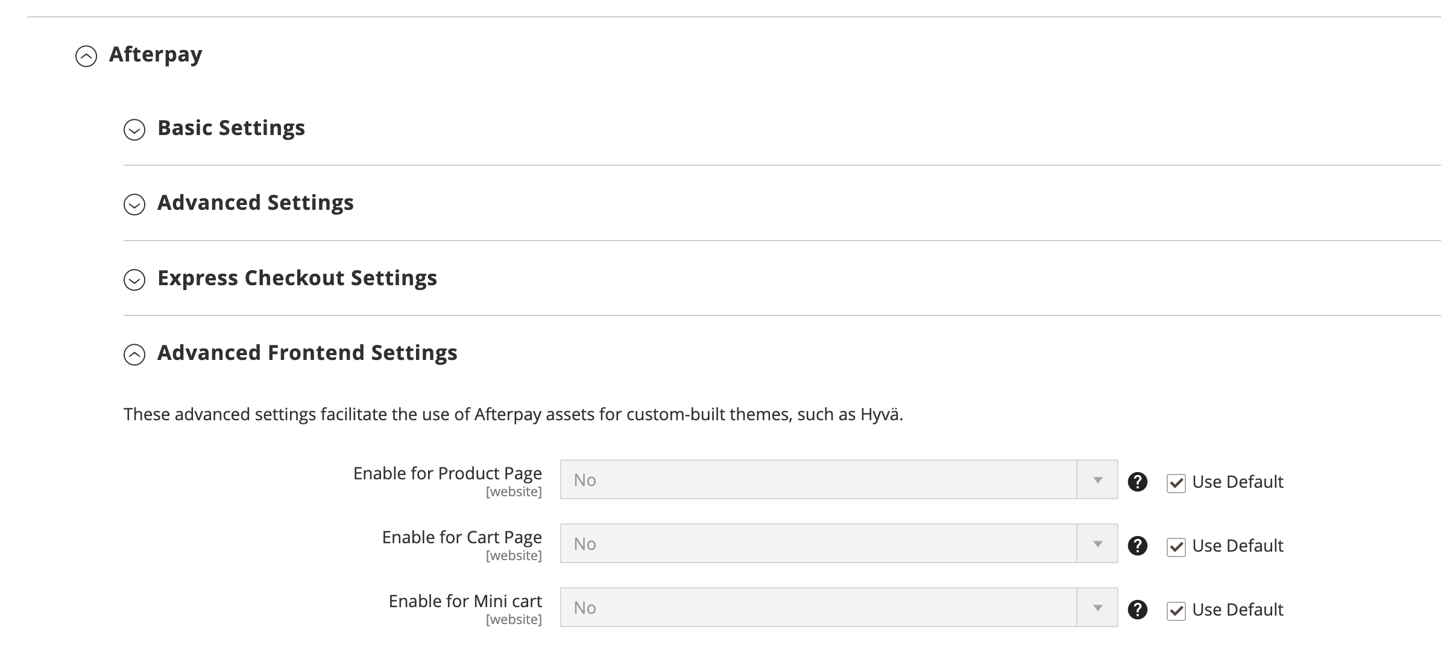Click the collapse chevron next to Afterpay heading
Viewport: 1441px width, 656px height.
tap(87, 55)
